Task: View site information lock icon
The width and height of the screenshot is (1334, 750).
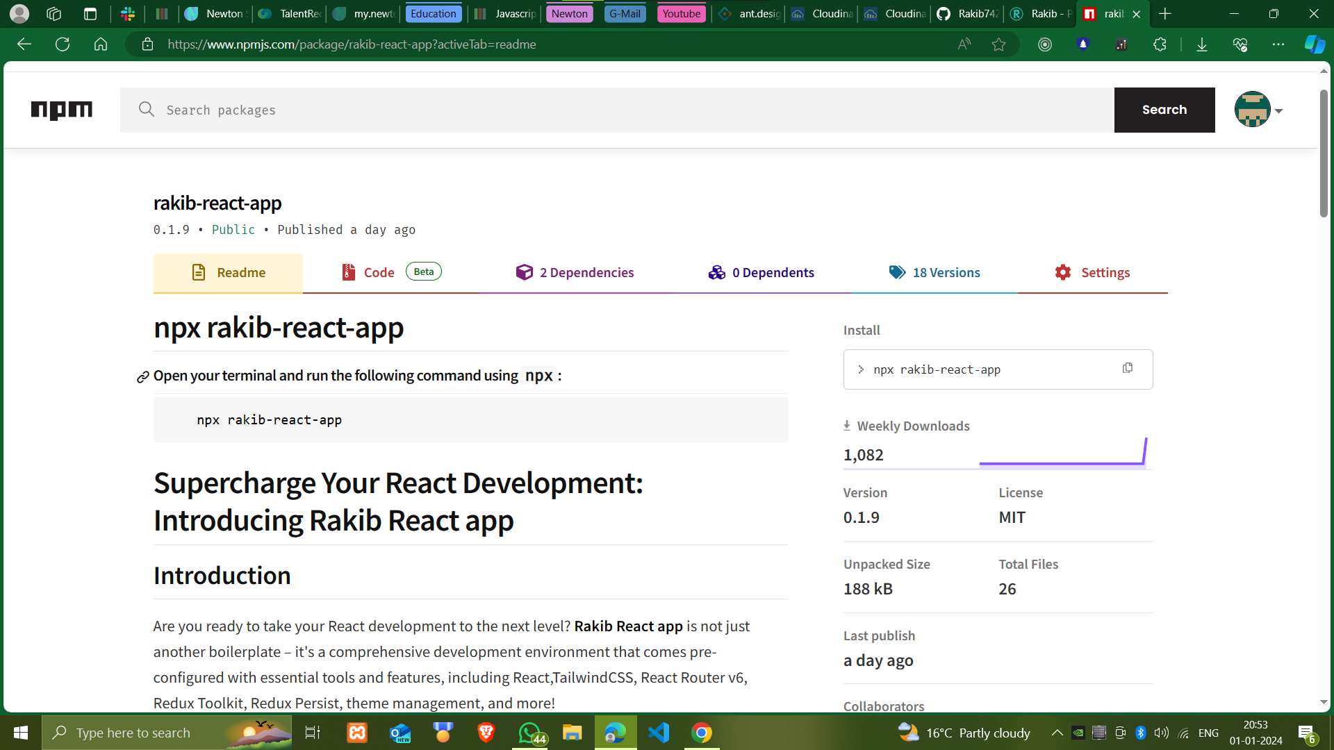Action: tap(147, 44)
